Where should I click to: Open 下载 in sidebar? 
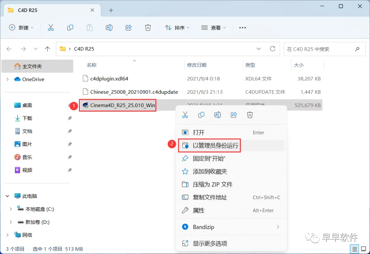click(23, 118)
